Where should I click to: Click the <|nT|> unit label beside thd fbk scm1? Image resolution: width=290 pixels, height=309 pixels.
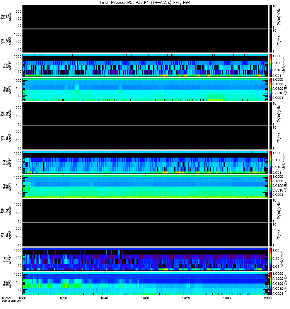(x=285, y=187)
